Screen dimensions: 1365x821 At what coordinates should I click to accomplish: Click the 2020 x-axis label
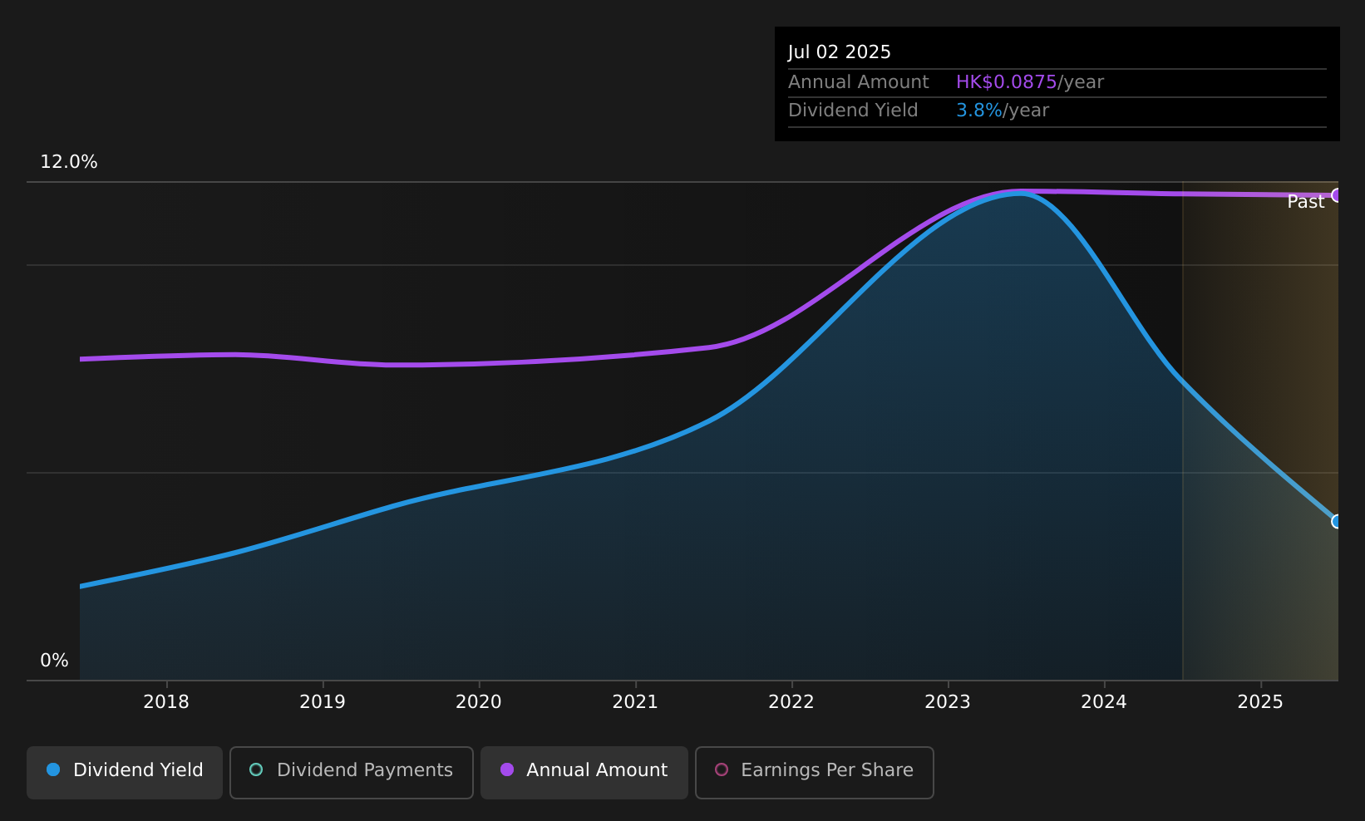pyautogui.click(x=479, y=702)
